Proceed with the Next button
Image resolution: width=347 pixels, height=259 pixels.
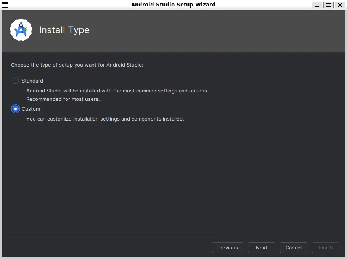pos(262,248)
